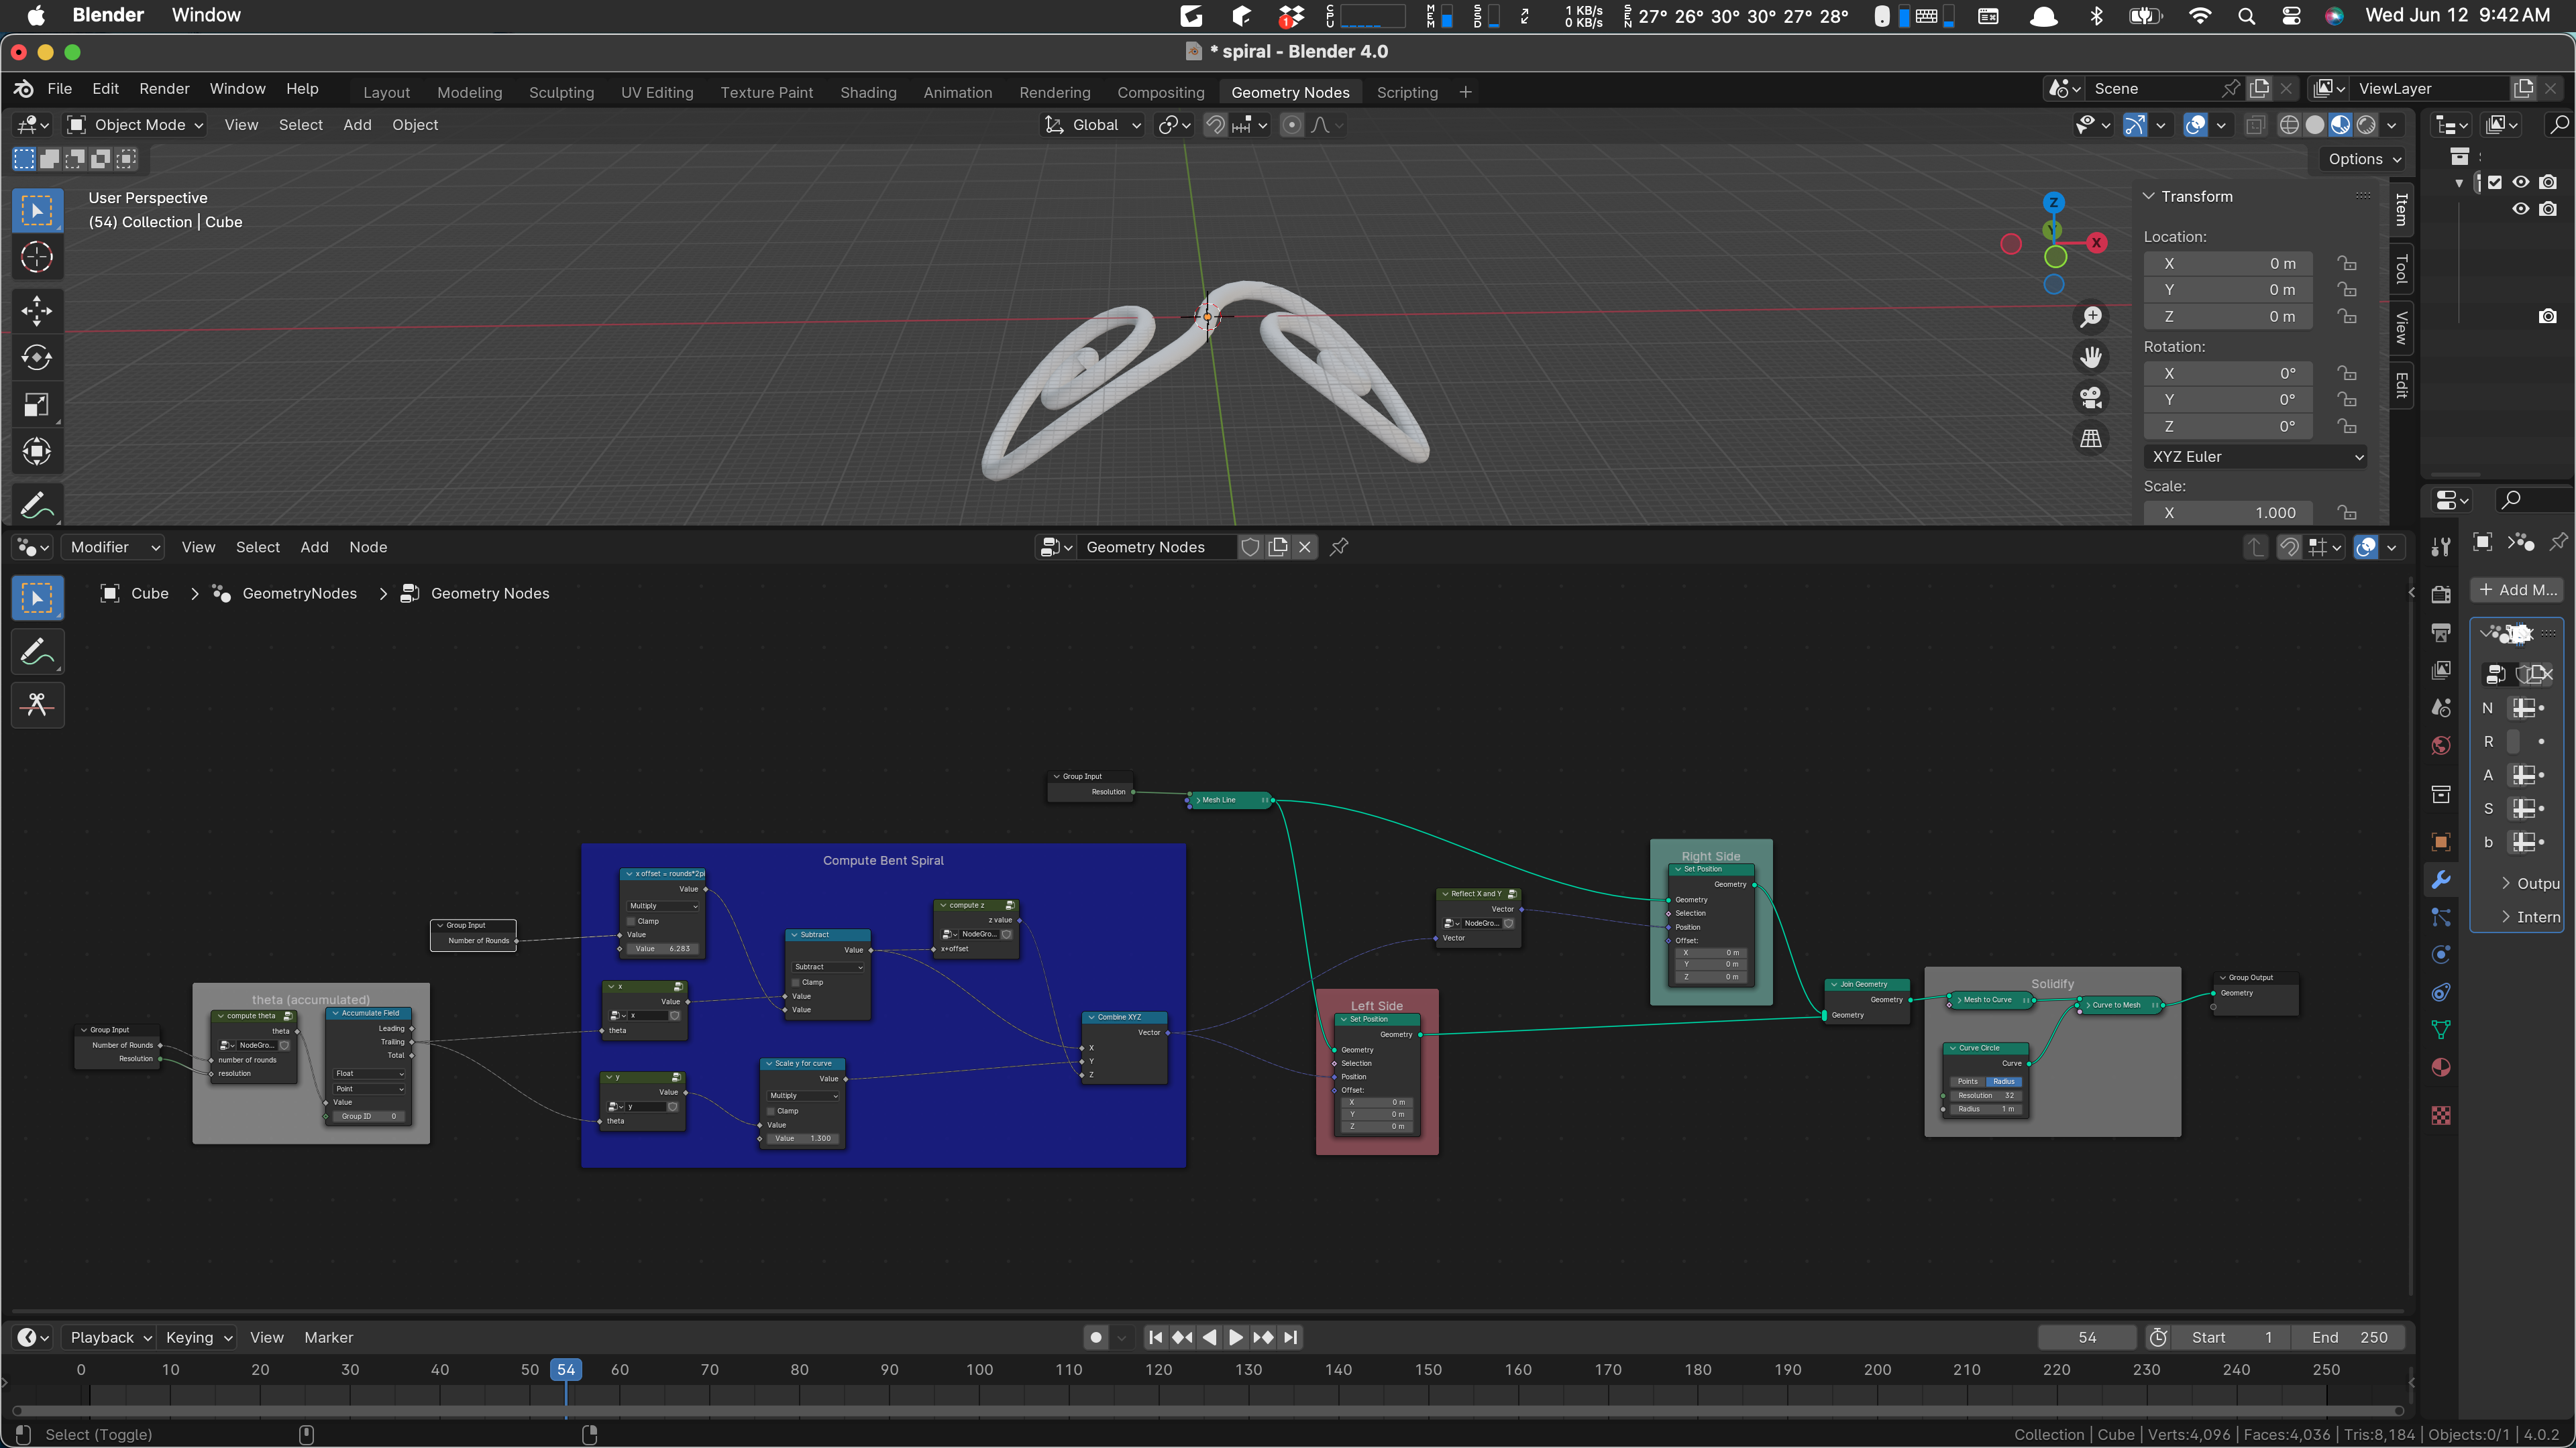Viewport: 2576px width, 1448px height.
Task: Open the Material properties sphere tab
Action: pos(2441,1067)
